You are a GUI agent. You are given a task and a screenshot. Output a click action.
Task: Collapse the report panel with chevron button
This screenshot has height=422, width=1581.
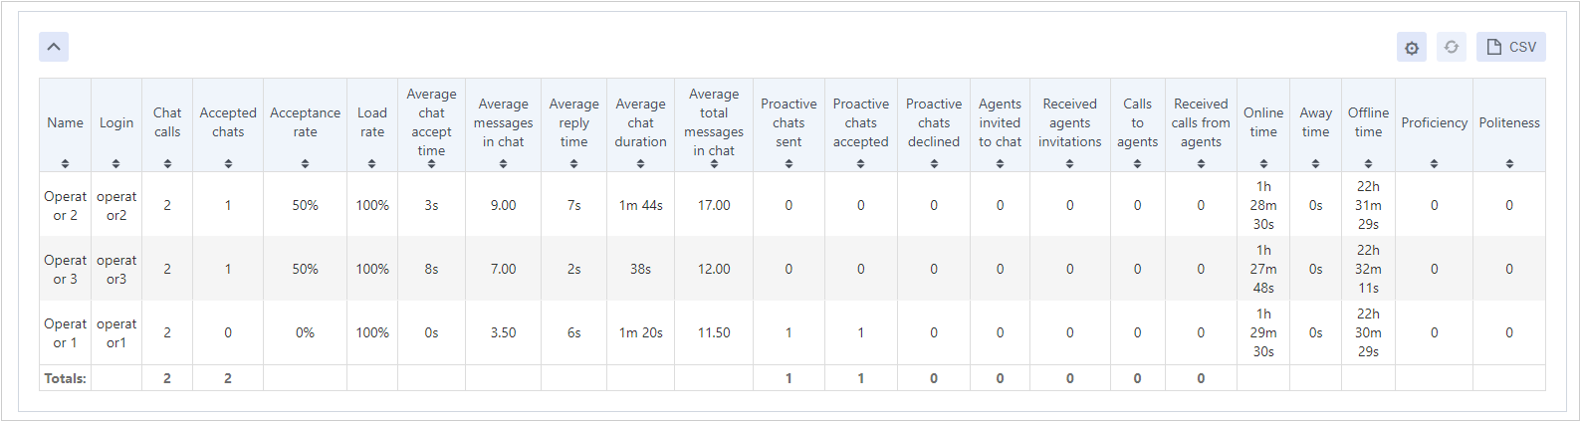click(54, 47)
